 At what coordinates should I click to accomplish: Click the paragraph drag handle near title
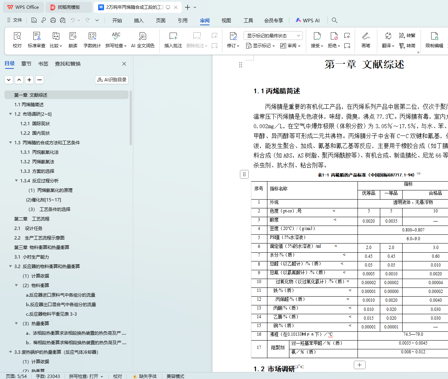(241, 65)
